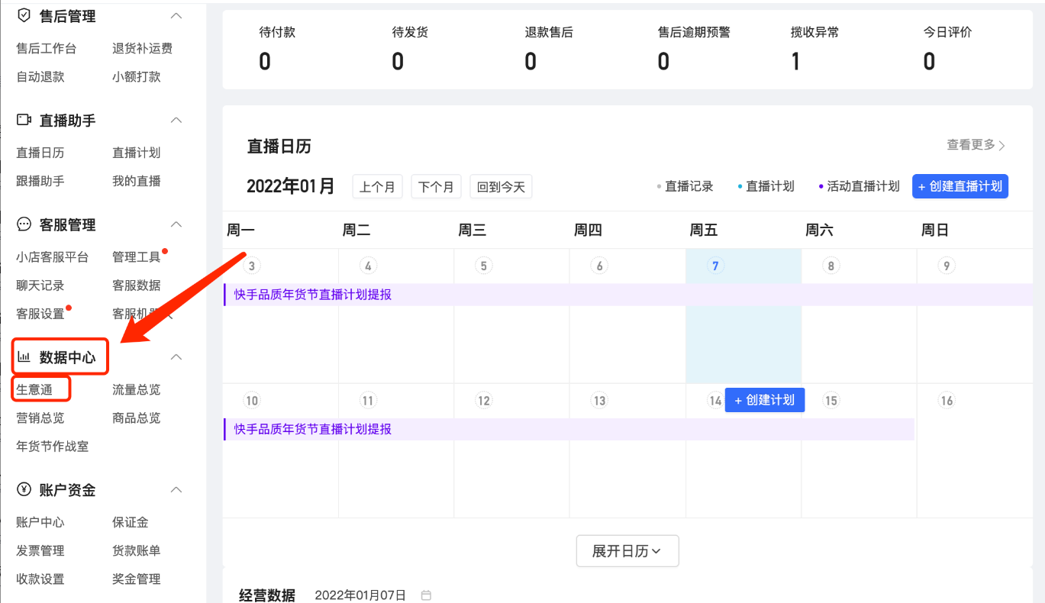
Task: Open date picker calendar icon beside 2022年01月07日
Action: click(x=426, y=595)
